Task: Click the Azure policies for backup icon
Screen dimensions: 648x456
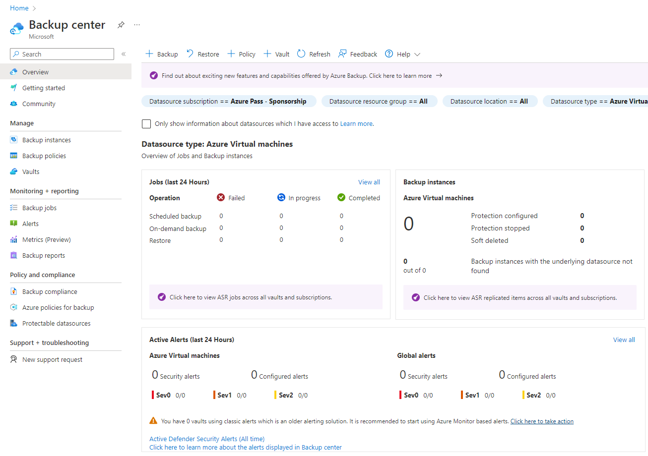Action: coord(14,307)
